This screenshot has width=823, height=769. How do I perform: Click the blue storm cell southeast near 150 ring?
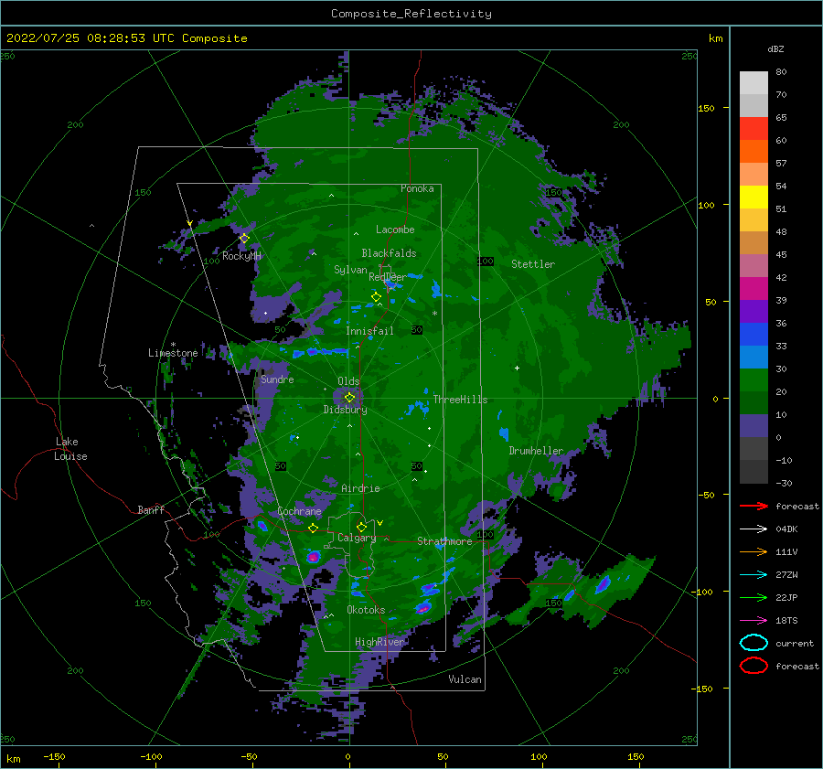point(603,584)
